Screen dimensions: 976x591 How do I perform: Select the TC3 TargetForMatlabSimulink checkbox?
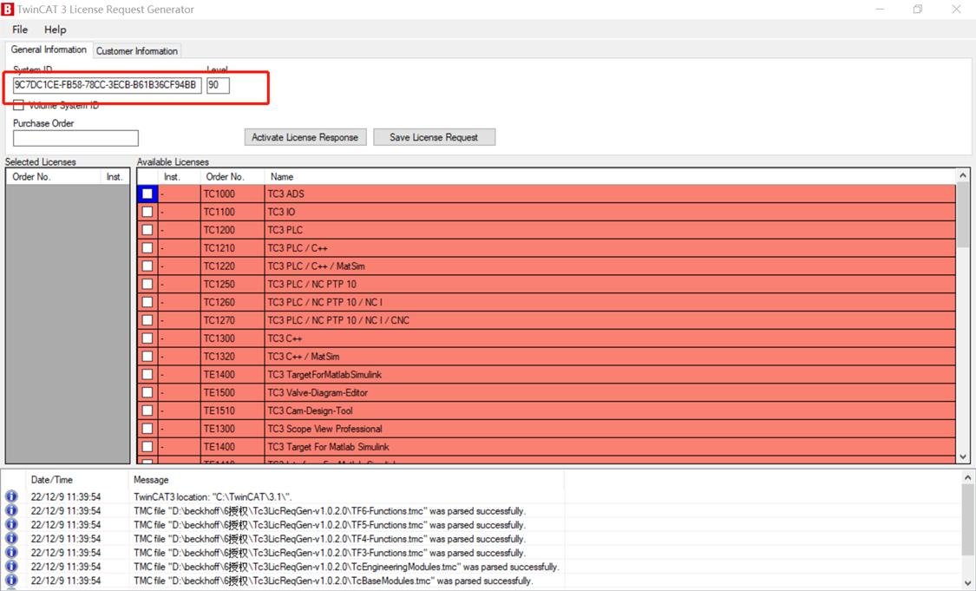tap(147, 374)
